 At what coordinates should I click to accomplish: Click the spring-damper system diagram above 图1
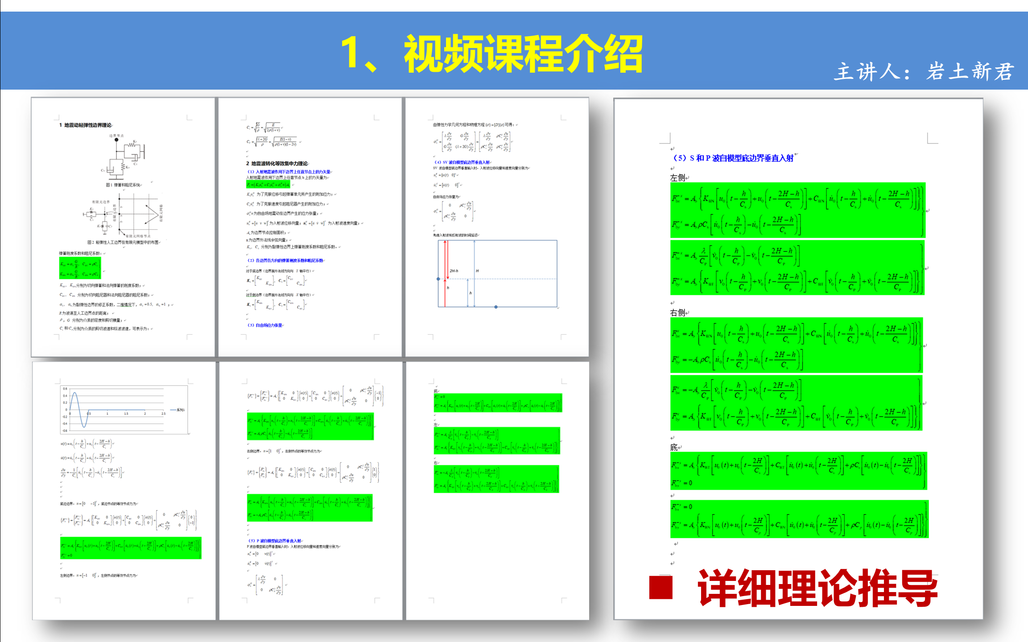(124, 156)
